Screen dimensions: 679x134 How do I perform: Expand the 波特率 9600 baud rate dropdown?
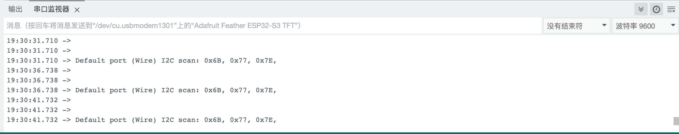(x=645, y=26)
